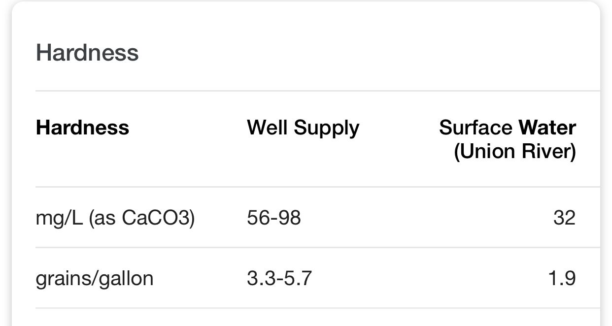Click the bold word Water in header
612x326 pixels.
pos(547,128)
